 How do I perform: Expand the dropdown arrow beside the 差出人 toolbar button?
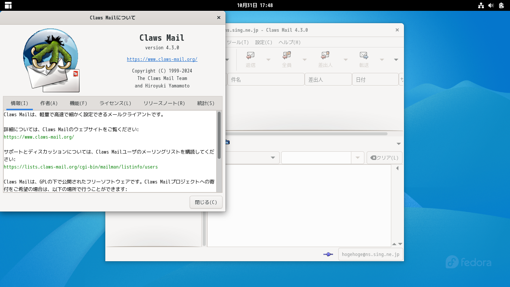click(x=346, y=60)
